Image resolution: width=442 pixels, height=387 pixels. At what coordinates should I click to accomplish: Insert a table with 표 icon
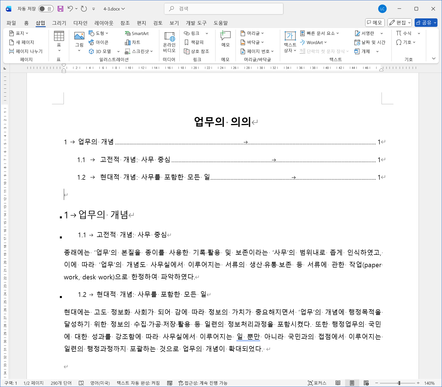[x=59, y=42]
